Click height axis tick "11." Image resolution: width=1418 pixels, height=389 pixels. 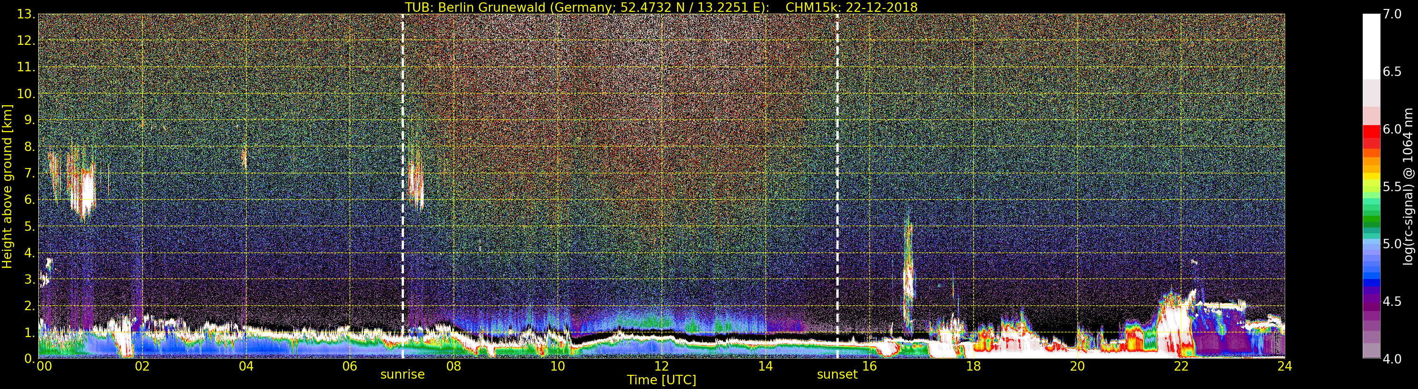pos(26,67)
